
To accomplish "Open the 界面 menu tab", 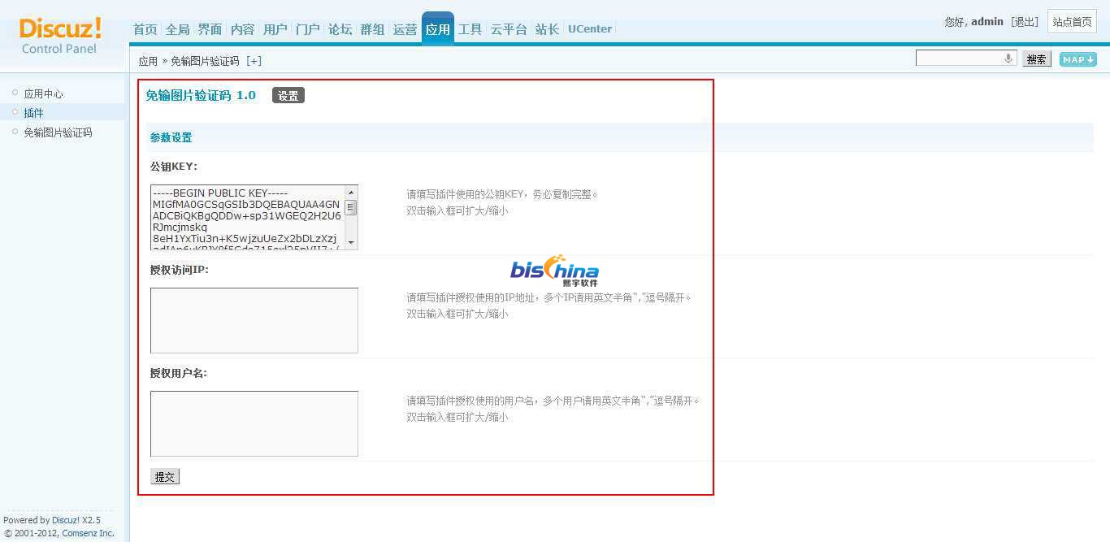I will point(210,29).
